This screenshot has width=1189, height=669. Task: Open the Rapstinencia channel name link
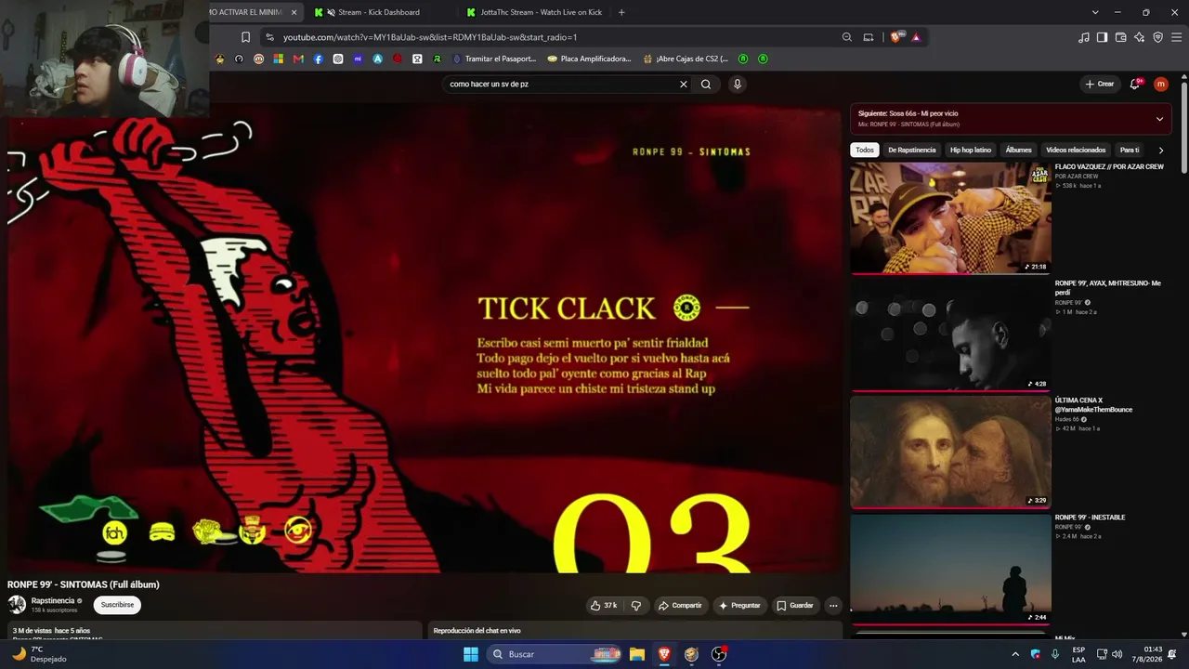(x=53, y=601)
